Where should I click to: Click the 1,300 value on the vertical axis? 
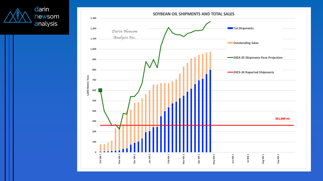[x=93, y=18]
